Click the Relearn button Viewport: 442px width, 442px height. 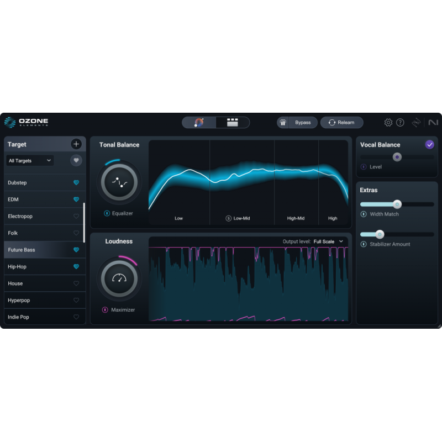(341, 122)
